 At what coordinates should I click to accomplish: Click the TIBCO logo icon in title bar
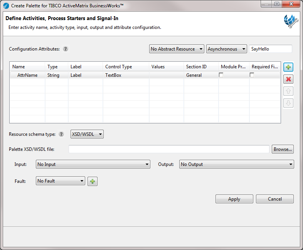(x=6, y=6)
